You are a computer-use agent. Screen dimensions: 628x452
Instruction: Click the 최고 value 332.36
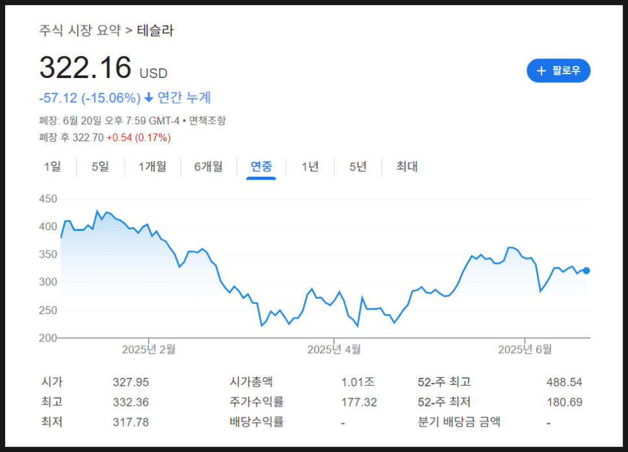click(x=131, y=402)
